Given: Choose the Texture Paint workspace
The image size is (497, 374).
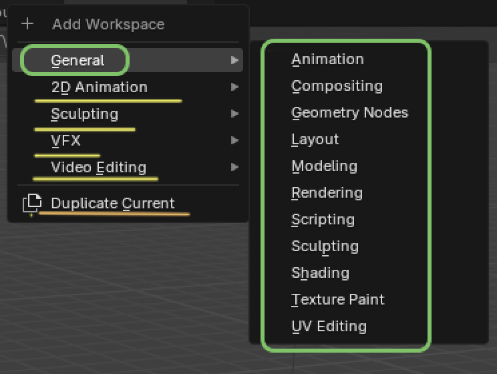Looking at the screenshot, I should click(337, 300).
